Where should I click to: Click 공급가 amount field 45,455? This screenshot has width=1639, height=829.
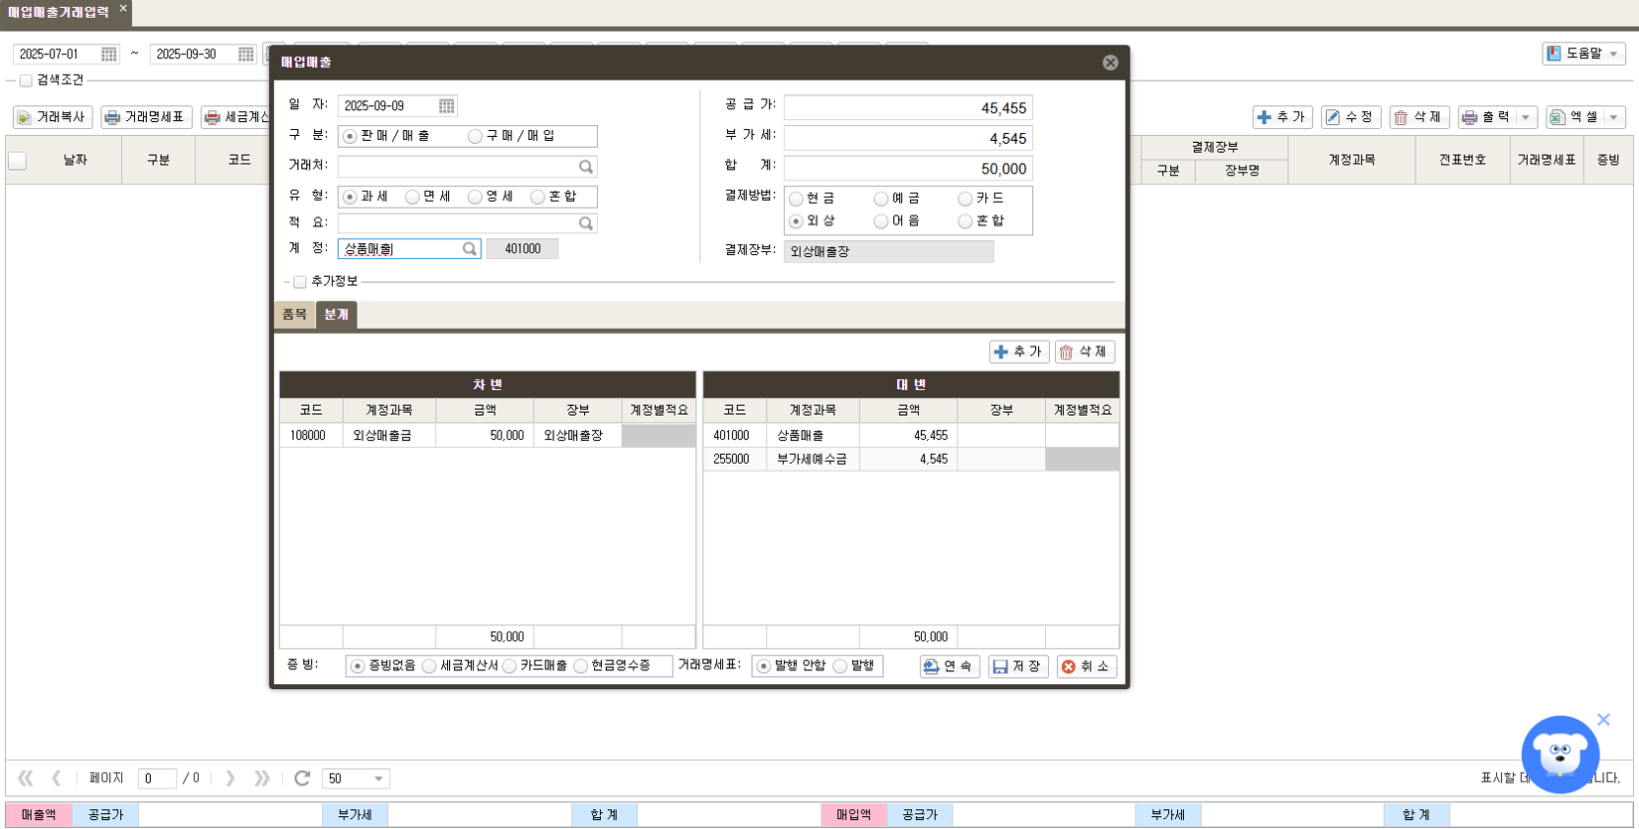908,108
